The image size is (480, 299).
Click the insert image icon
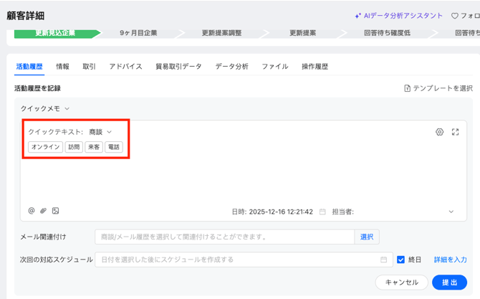pos(55,211)
